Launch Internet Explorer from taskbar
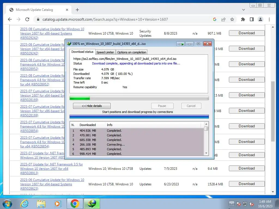The width and height of the screenshot is (279, 209). click(x=24, y=204)
